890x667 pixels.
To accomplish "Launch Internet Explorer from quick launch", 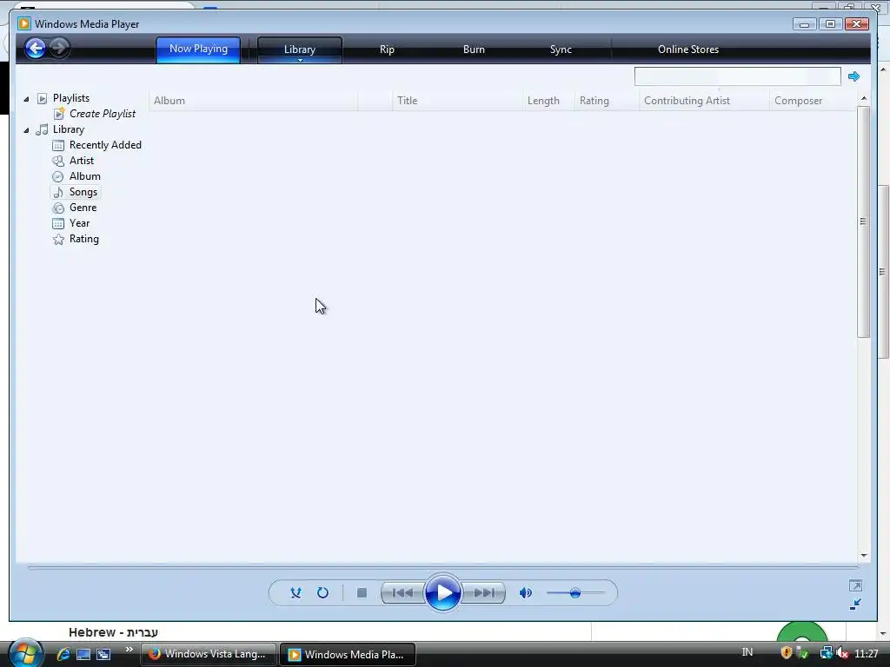I will (63, 654).
